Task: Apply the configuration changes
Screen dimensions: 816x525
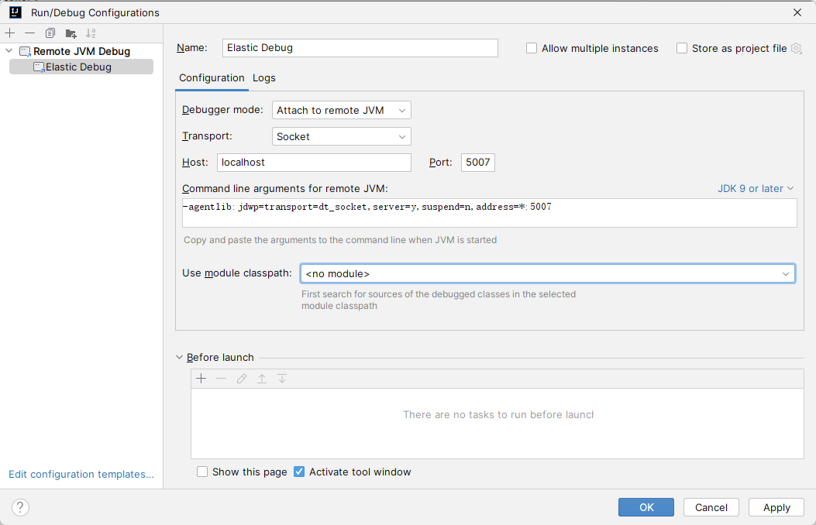Action: [x=776, y=507]
